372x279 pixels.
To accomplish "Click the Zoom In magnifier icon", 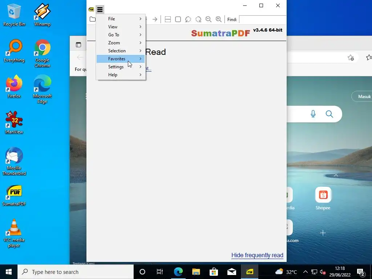I will tap(218, 19).
